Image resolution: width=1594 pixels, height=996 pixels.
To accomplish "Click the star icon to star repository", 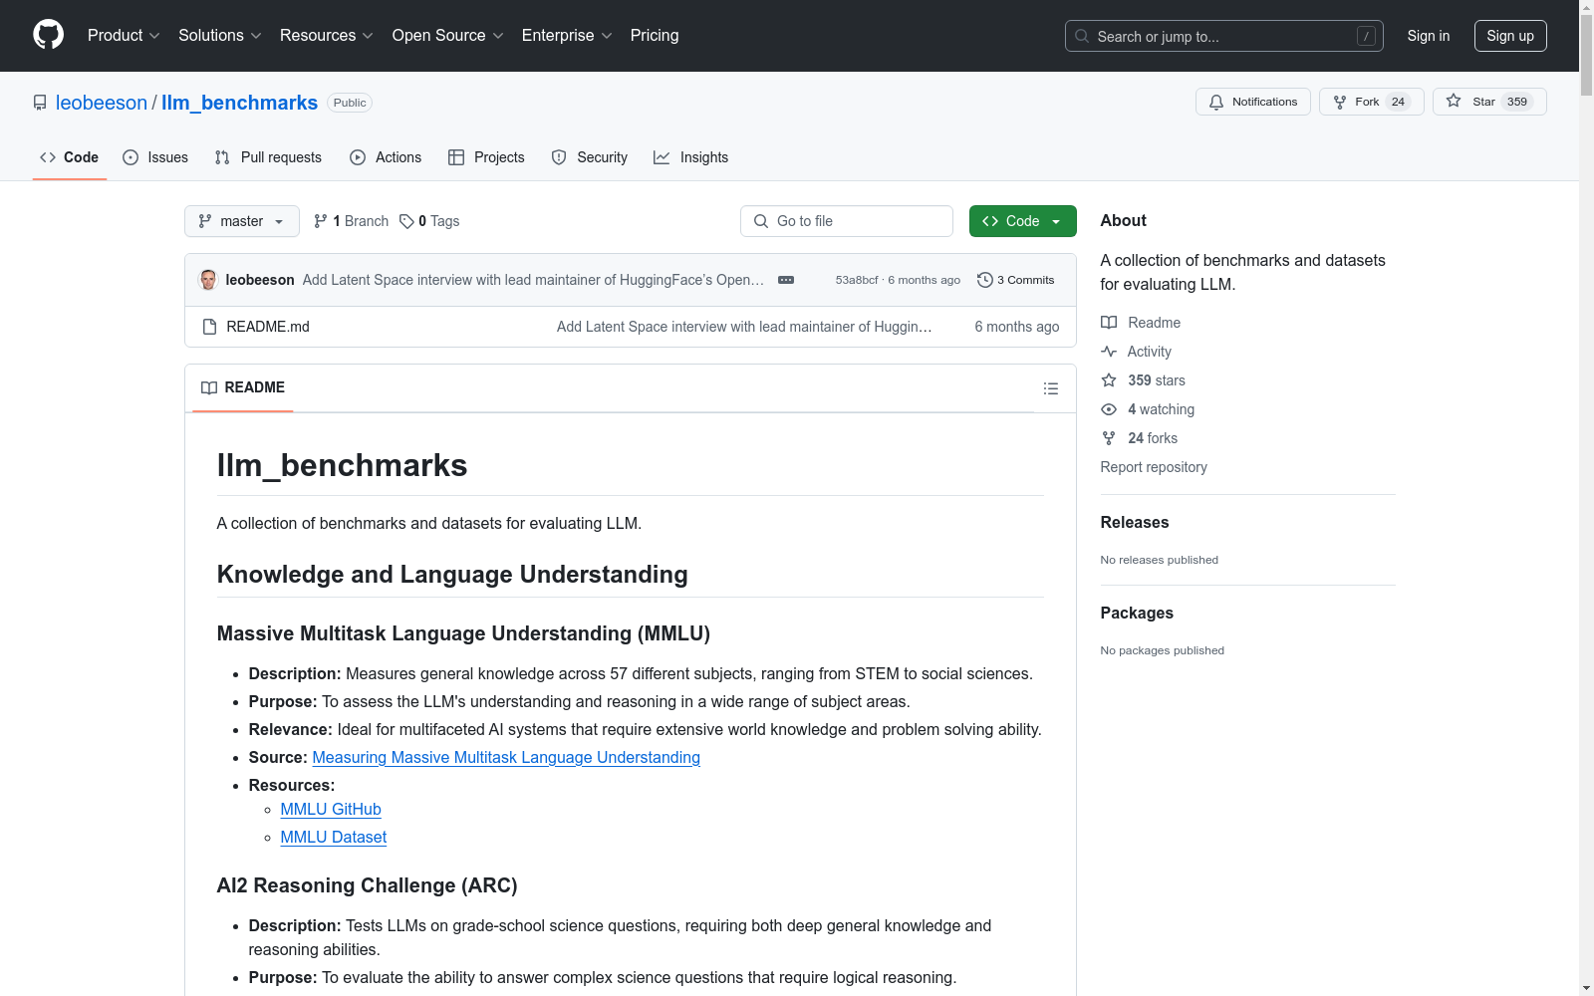I will 1454,102.
